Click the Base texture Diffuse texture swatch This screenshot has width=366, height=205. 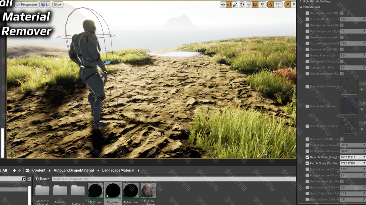point(349,86)
